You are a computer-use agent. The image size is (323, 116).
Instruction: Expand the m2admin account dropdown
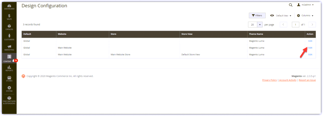(305, 5)
